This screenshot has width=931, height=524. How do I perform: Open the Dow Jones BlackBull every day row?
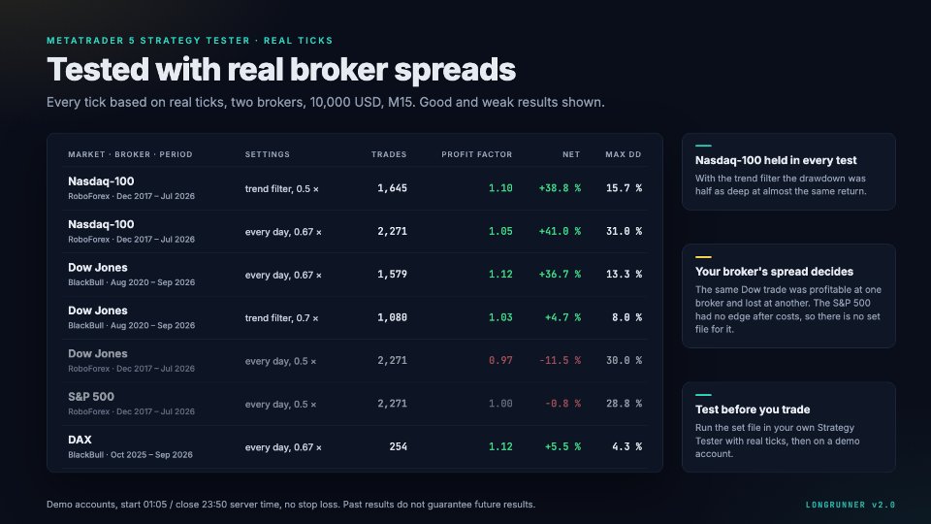355,275
